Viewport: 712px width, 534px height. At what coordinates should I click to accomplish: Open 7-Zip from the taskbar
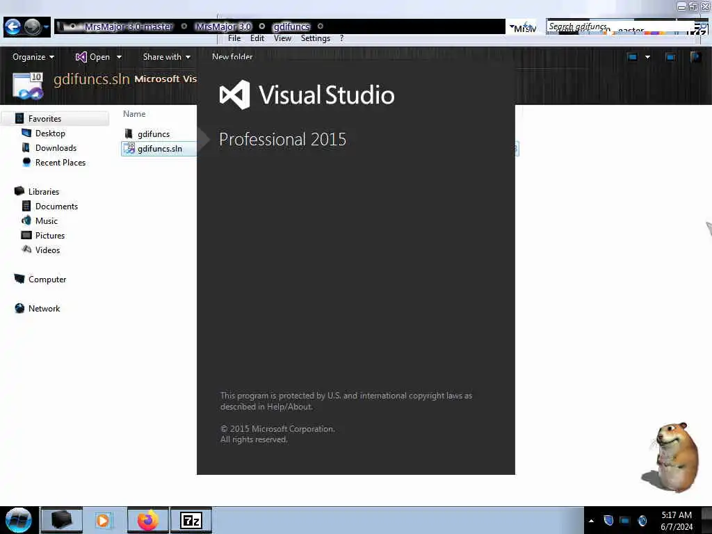click(x=191, y=520)
